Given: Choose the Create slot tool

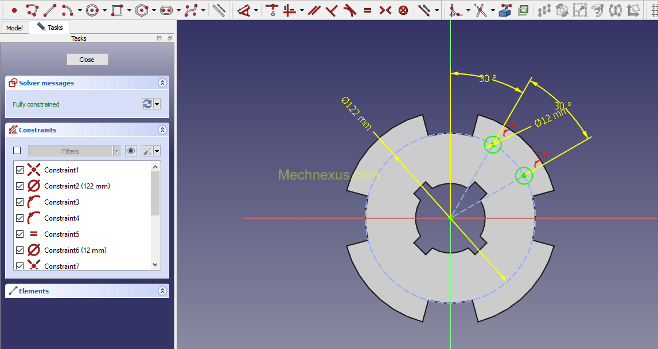Looking at the screenshot, I should click(166, 10).
